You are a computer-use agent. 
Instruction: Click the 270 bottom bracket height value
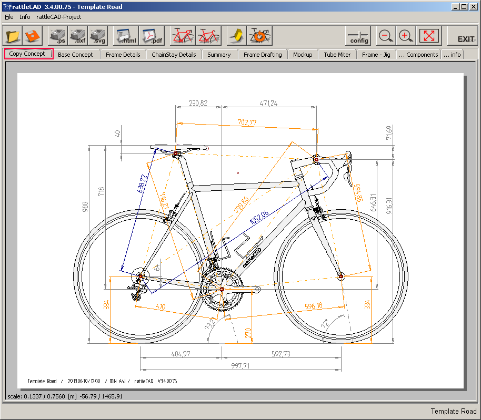pos(248,333)
